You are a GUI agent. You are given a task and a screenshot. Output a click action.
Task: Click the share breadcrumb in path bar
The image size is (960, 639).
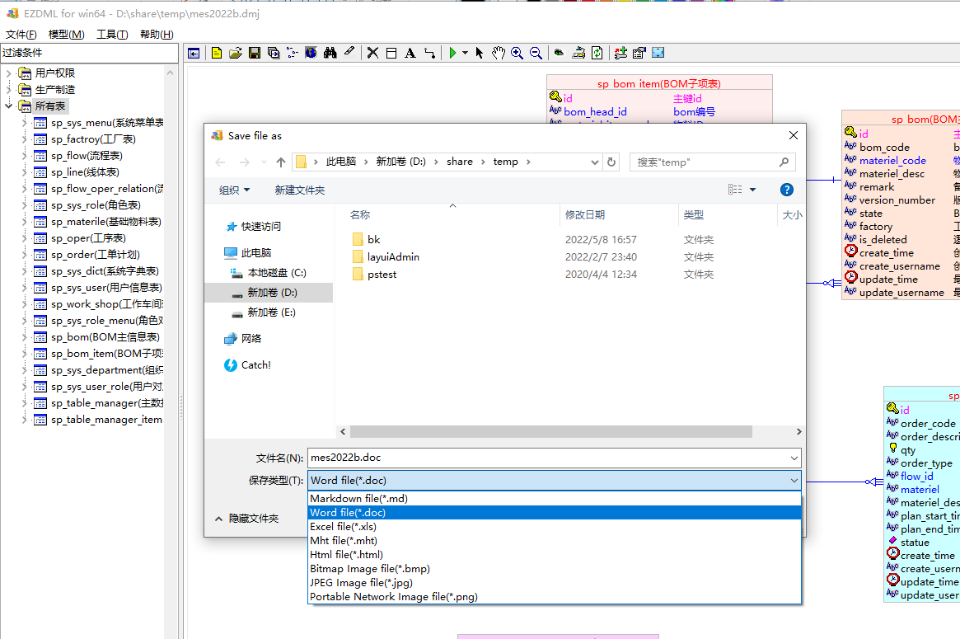tap(460, 162)
